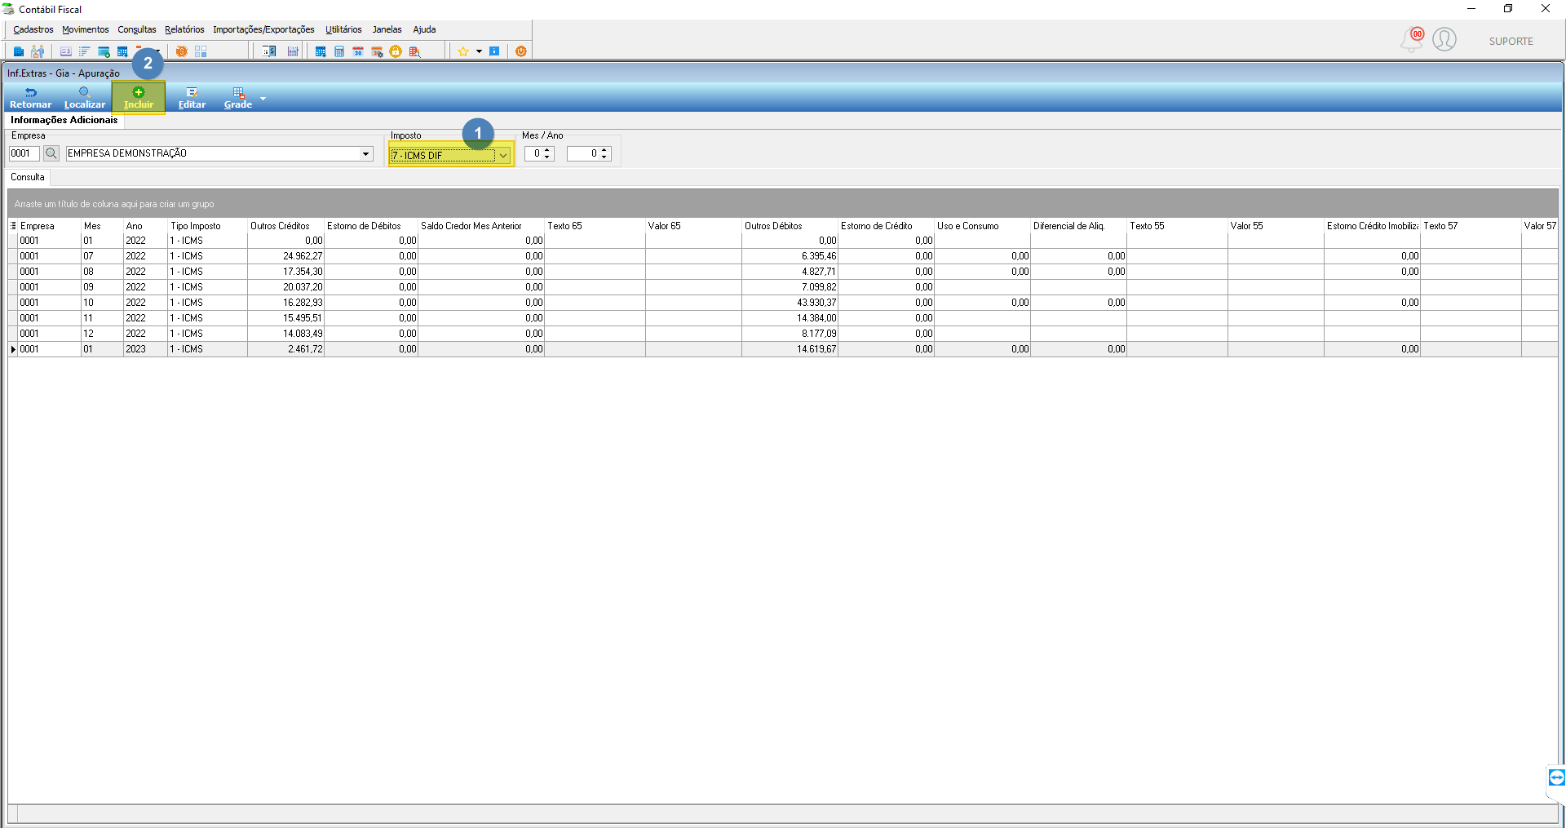Image resolution: width=1566 pixels, height=828 pixels.
Task: Select the Informações Adicionais tab
Action: click(64, 120)
